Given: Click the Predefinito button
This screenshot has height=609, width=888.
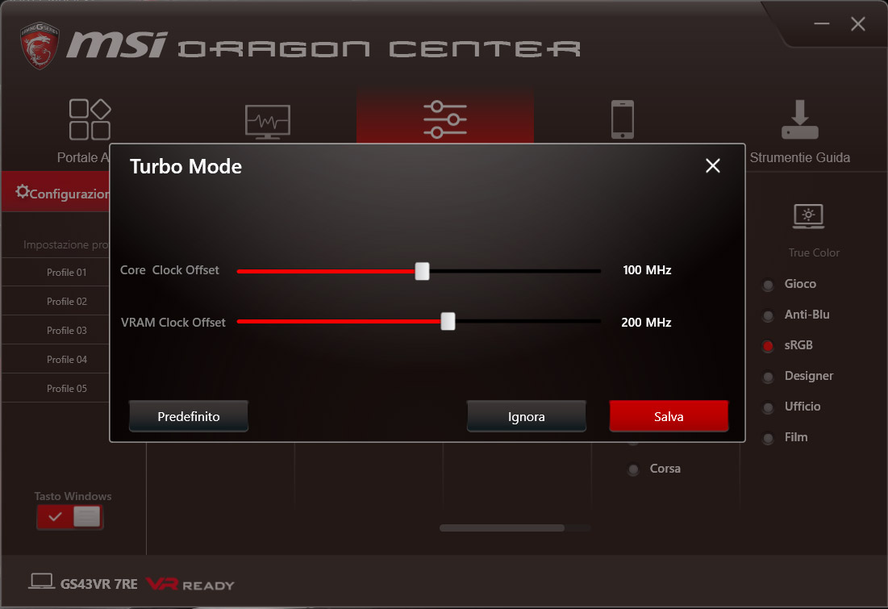Looking at the screenshot, I should pos(189,416).
